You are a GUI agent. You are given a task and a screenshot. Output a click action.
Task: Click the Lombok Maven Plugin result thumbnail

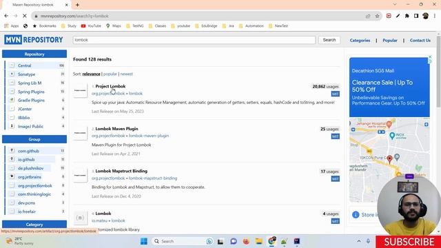[80, 133]
